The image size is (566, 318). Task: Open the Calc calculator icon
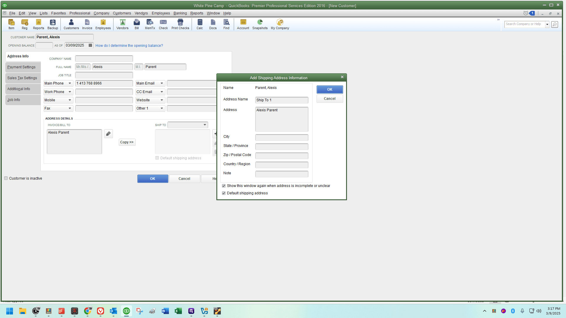[x=200, y=24]
